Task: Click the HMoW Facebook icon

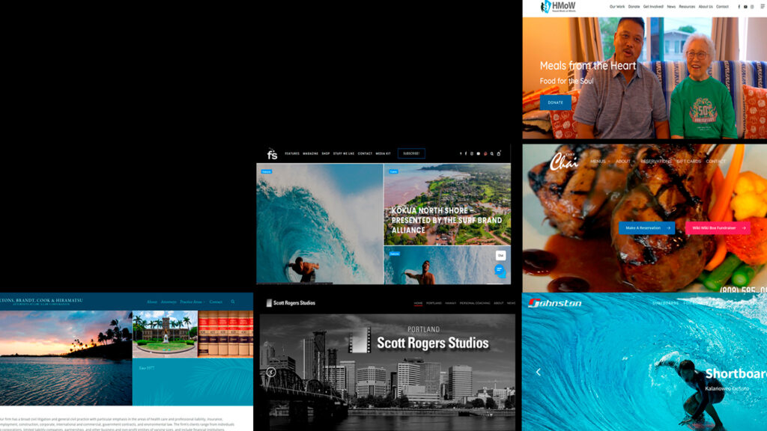Action: coord(739,7)
